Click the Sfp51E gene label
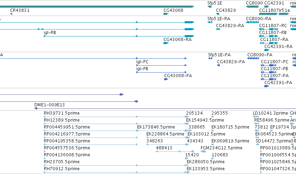Viewport: 296px width, 174px height. pyautogui.click(x=215, y=3)
